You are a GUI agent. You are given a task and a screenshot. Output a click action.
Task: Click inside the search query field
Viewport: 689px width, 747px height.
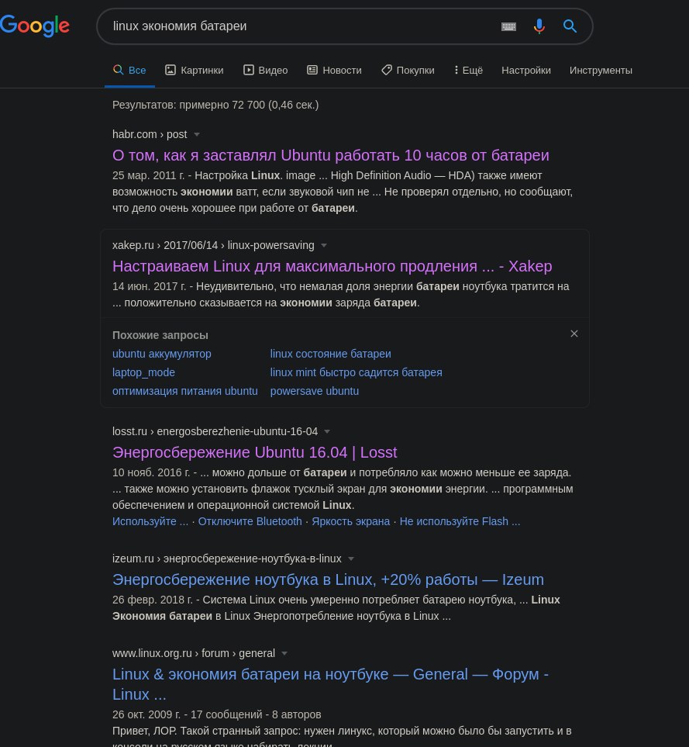(x=300, y=26)
